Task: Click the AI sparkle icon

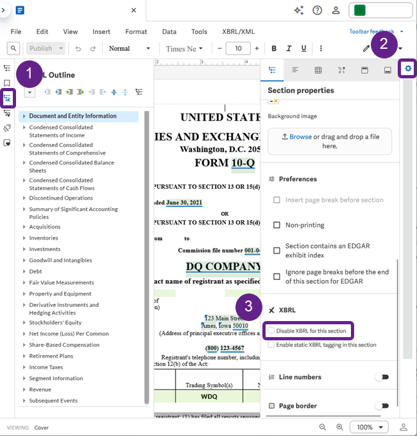Action: point(299,10)
